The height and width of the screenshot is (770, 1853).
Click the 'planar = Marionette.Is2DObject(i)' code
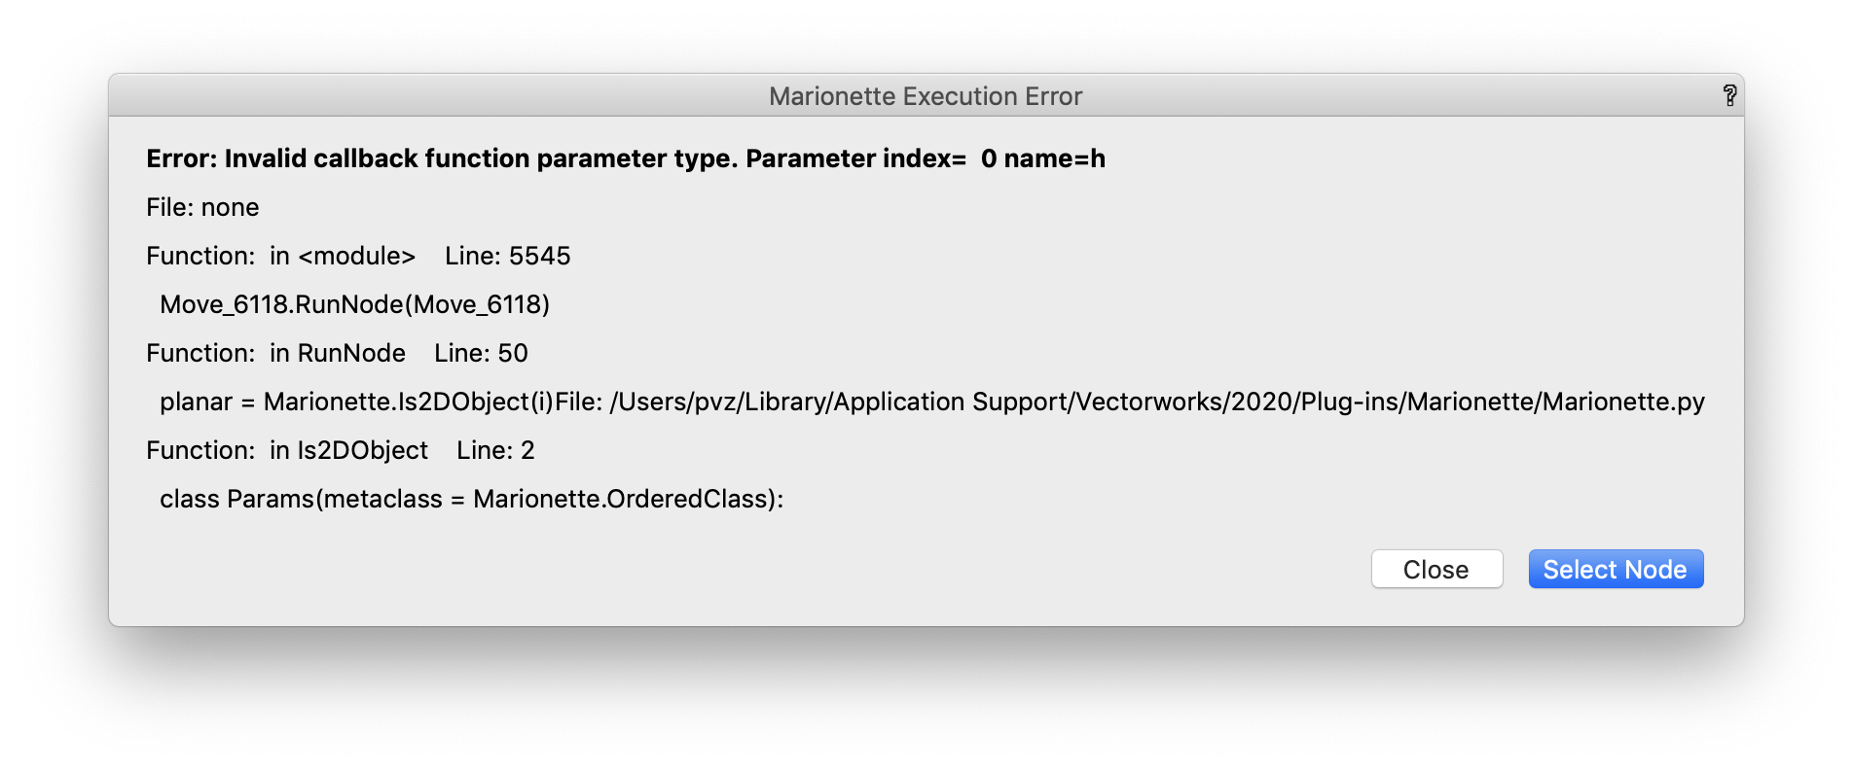tap(356, 402)
